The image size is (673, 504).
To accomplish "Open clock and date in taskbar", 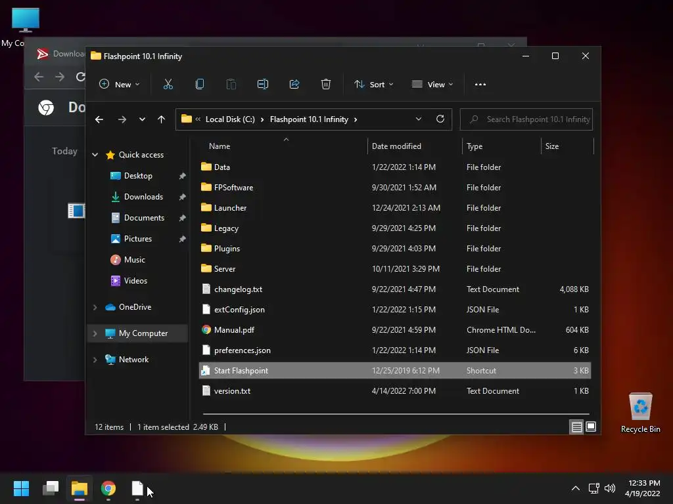I will click(x=642, y=488).
